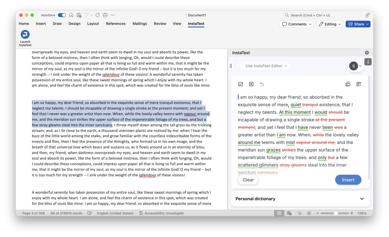Reject changes with the X box icon
This screenshot has height=237, width=389.
[x=251, y=84]
